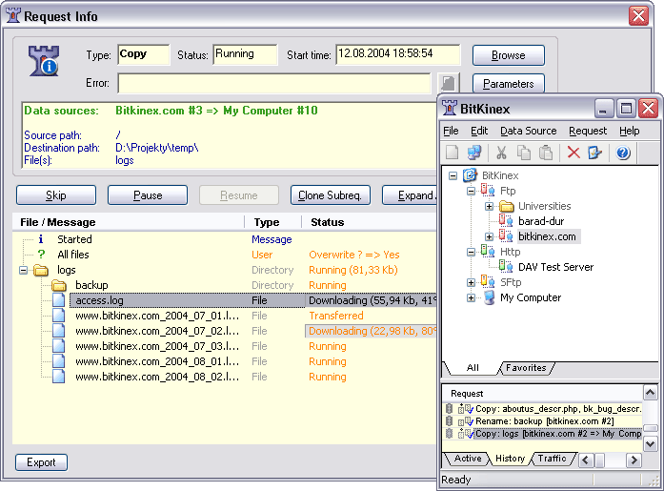Expand the bitkinex.com tree node
Screen dimensions: 664x491
coord(489,236)
